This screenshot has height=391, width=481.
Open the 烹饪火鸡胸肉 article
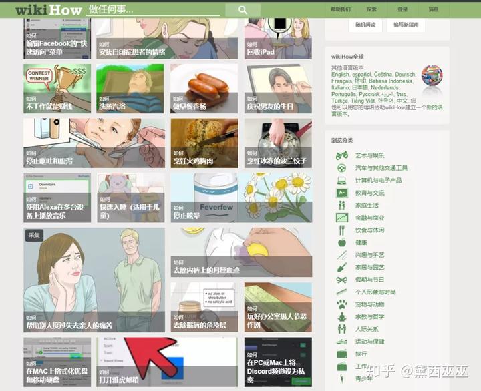tap(204, 143)
